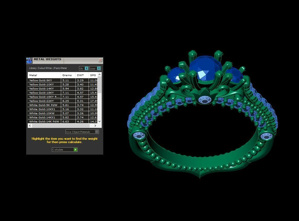Toggle the GV library switch
The image size is (299, 221).
(x=84, y=68)
